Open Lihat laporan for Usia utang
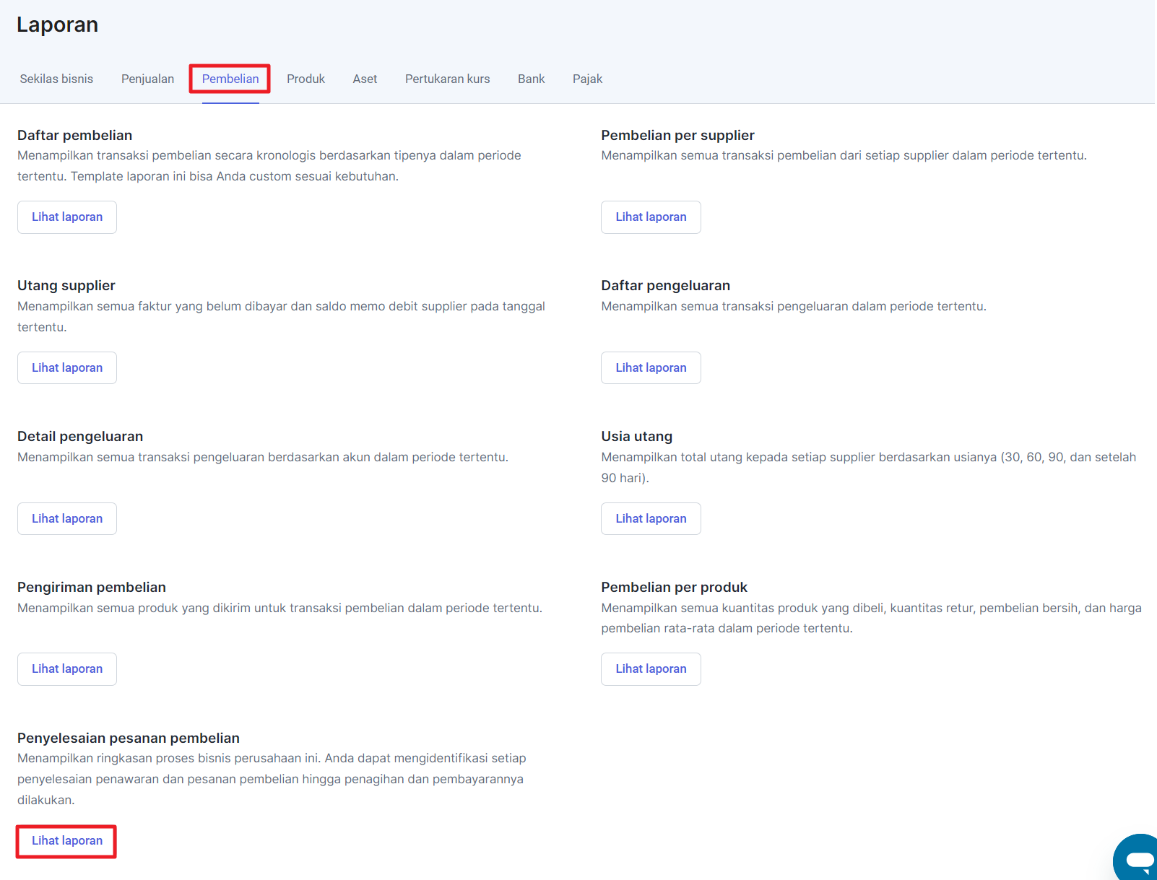The image size is (1157, 880). tap(651, 519)
